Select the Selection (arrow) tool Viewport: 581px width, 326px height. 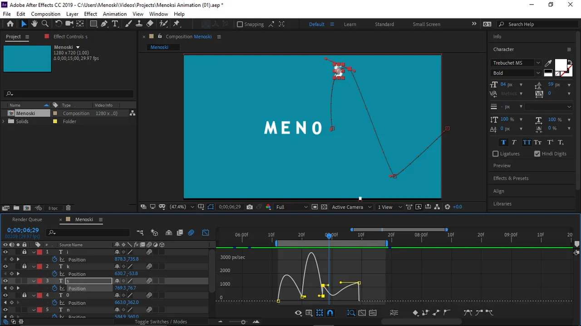pos(24,24)
